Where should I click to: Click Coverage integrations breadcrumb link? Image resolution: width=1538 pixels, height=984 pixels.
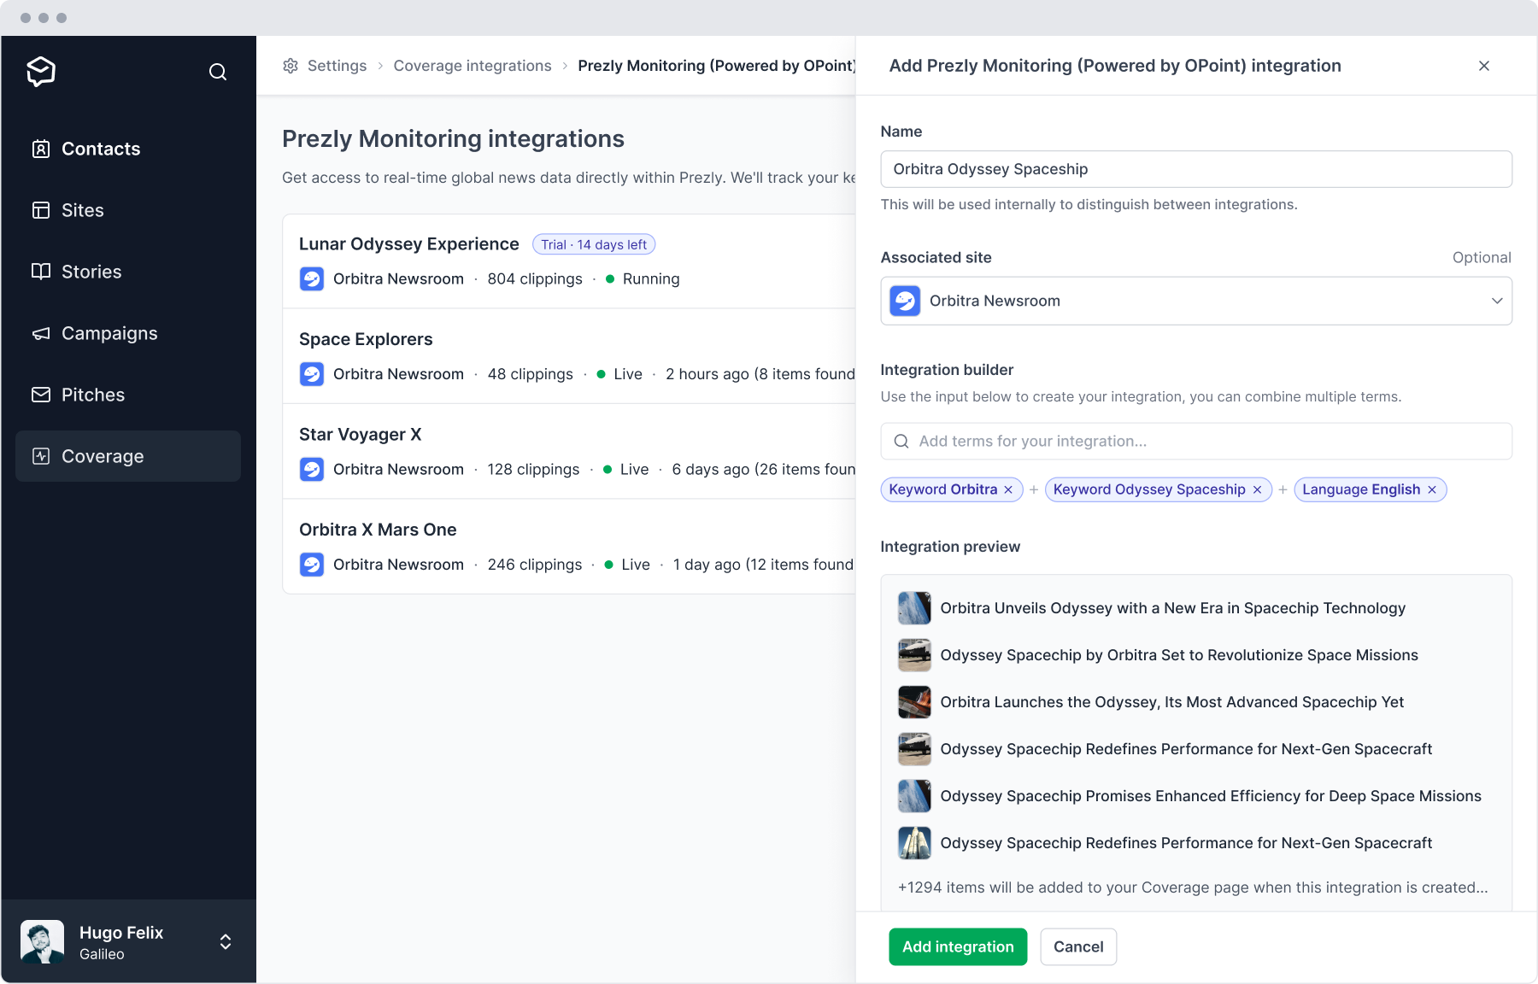click(x=472, y=66)
